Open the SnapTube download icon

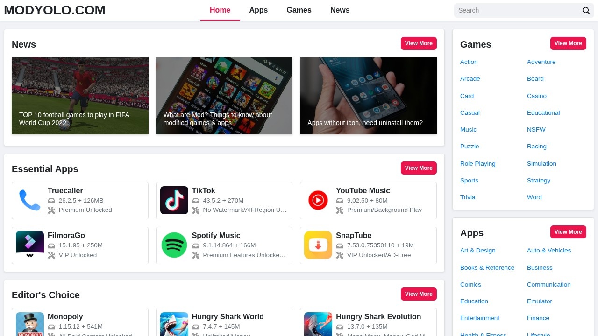tap(318, 245)
